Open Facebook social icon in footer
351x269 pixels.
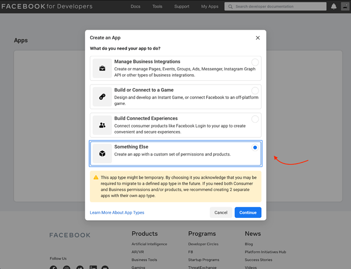(53, 267)
